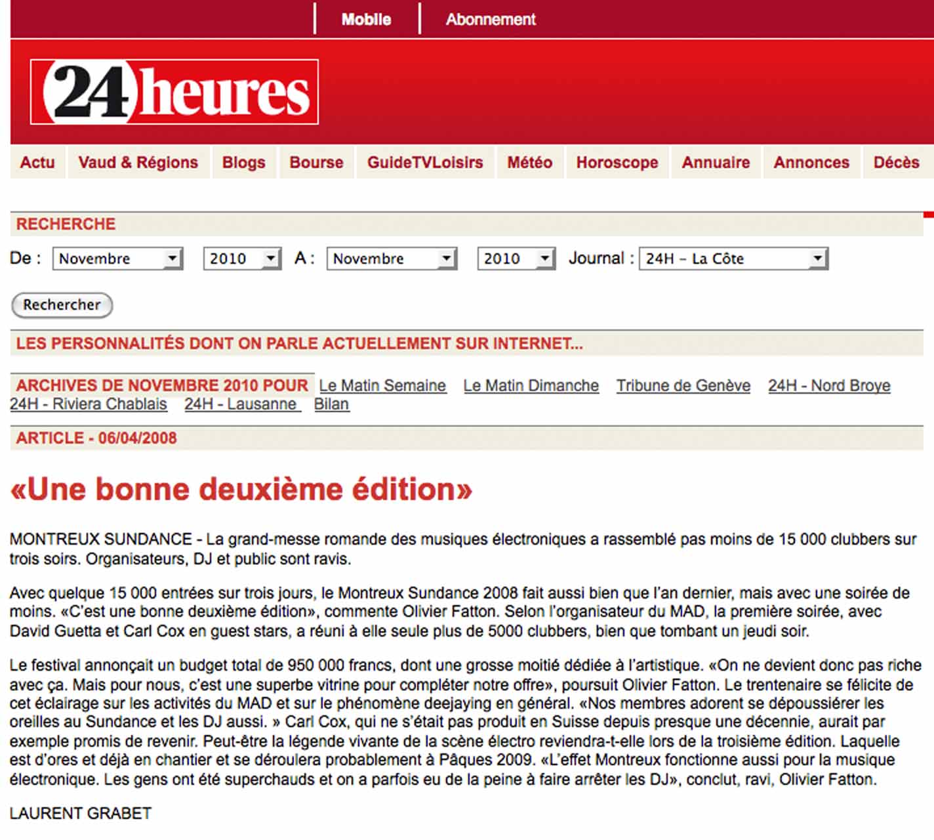The image size is (934, 840).
Task: Open the Météo section
Action: point(529,163)
